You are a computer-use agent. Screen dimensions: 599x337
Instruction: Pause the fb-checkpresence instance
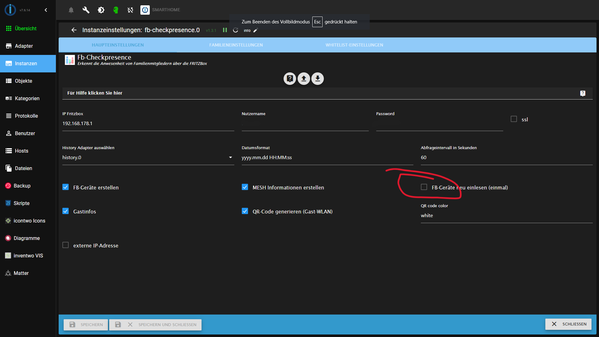click(x=225, y=30)
